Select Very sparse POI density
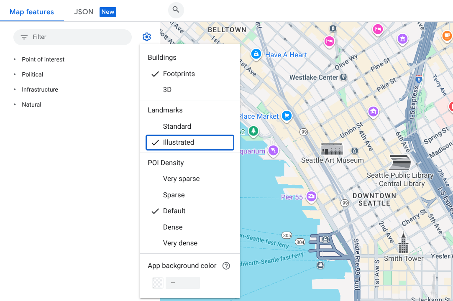The width and height of the screenshot is (453, 301). click(x=182, y=179)
